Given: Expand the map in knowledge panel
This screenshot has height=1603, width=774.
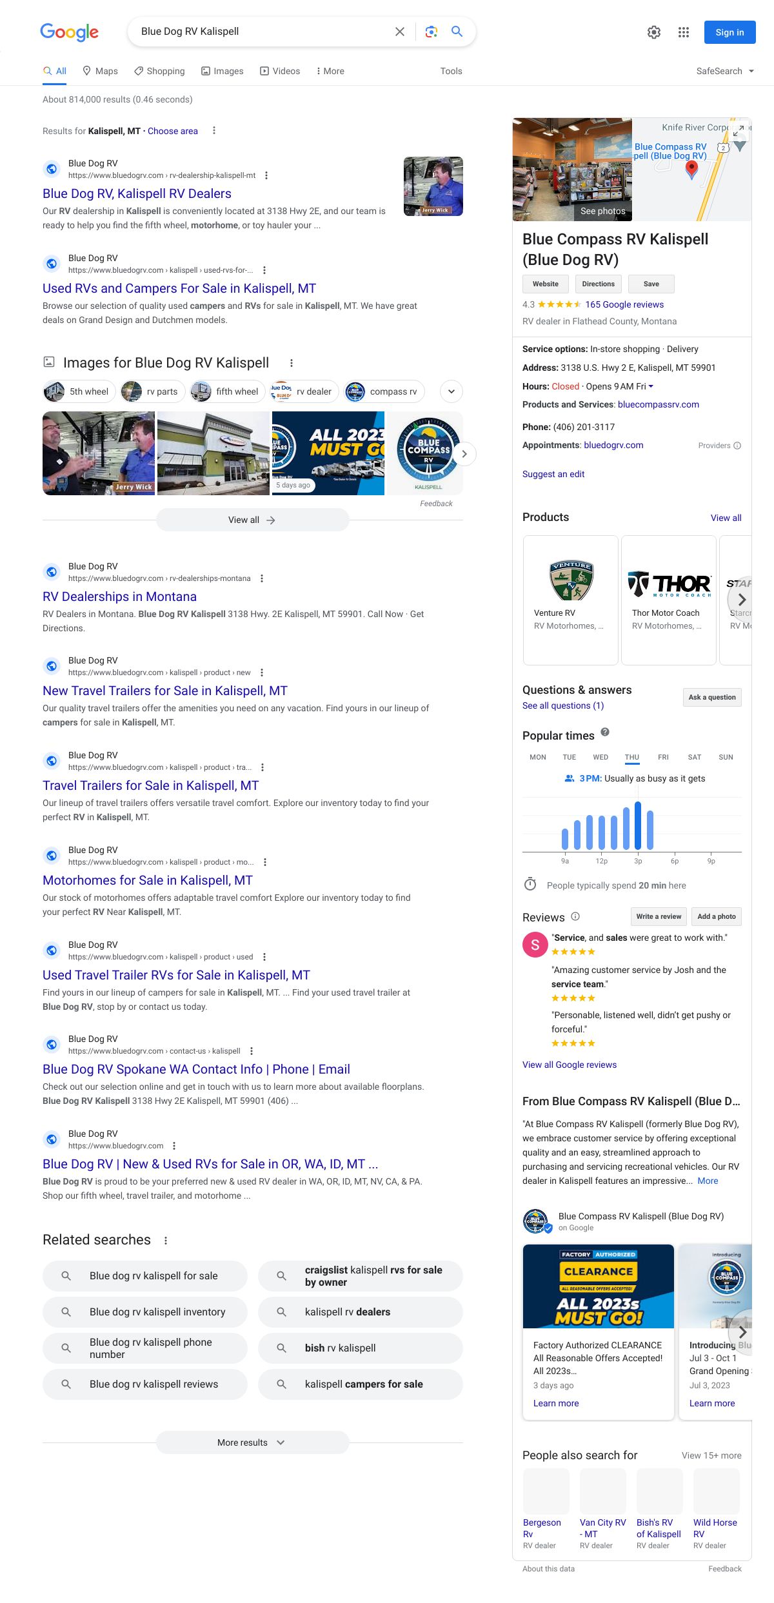Looking at the screenshot, I should pos(739,129).
